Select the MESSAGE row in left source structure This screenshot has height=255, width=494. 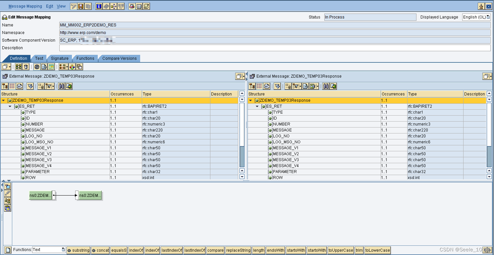pos(119,130)
